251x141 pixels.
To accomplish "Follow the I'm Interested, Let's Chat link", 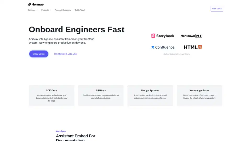I will [66, 54].
